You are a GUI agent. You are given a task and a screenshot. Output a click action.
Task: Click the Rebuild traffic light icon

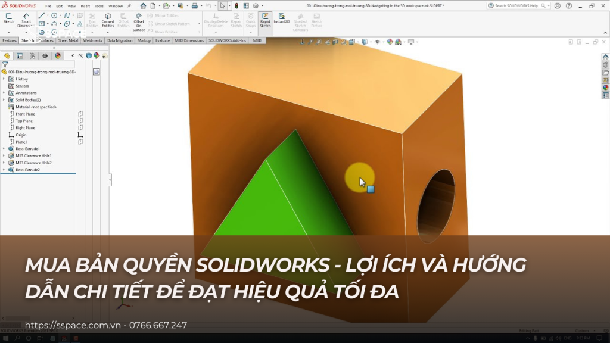point(236,6)
